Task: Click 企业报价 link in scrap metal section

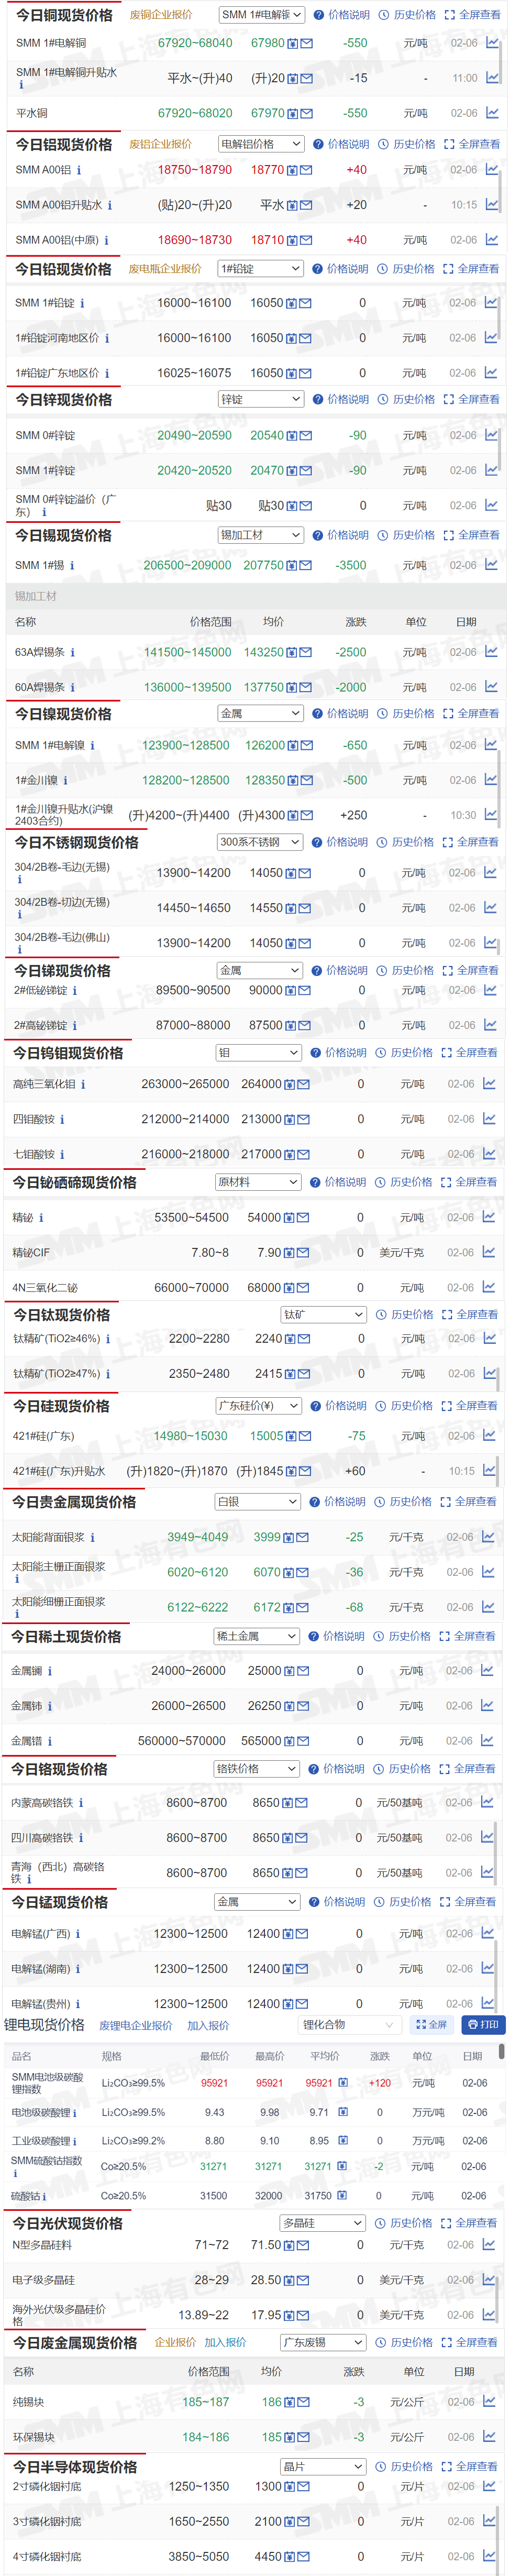Action: point(175,2343)
